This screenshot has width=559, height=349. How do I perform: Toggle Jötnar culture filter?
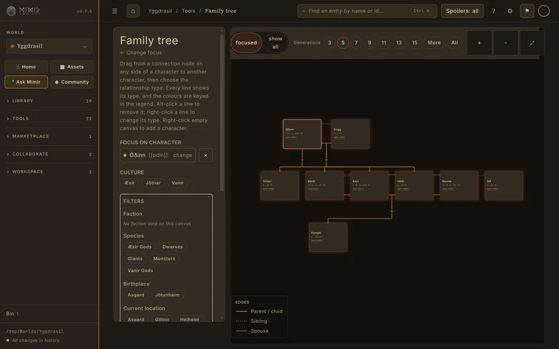coord(153,183)
